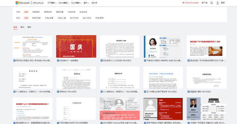The image size is (237, 124).
Task: Filter usage by 行政日常
Action: (x=71, y=12)
